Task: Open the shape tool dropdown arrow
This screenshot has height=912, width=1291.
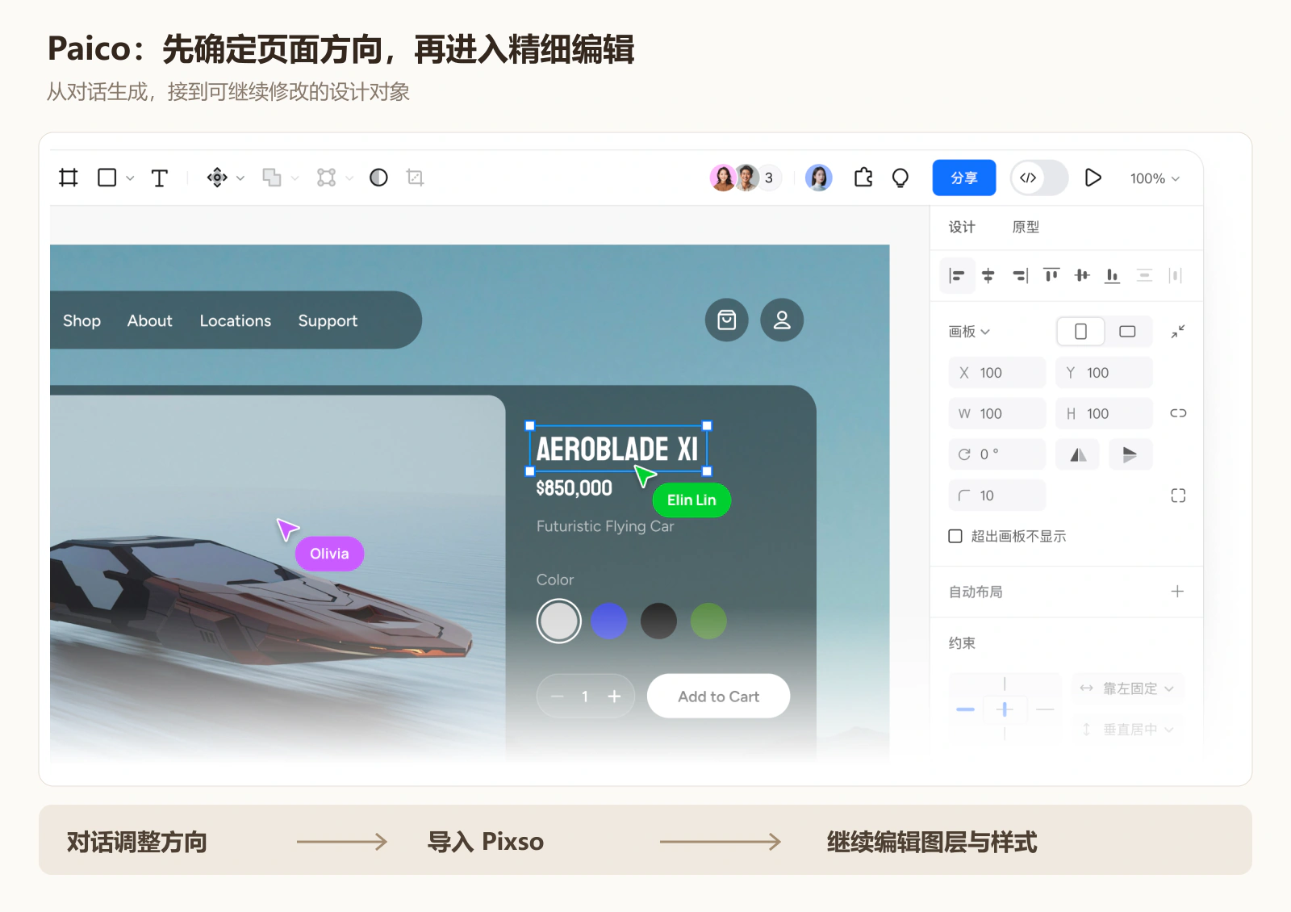Action: pos(130,178)
